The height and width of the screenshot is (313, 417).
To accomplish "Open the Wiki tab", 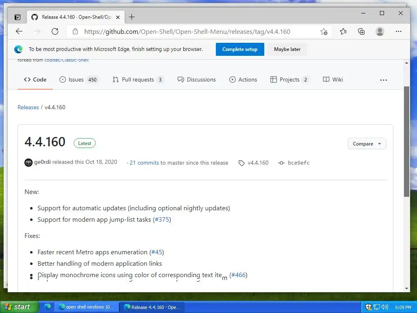I will [x=333, y=79].
